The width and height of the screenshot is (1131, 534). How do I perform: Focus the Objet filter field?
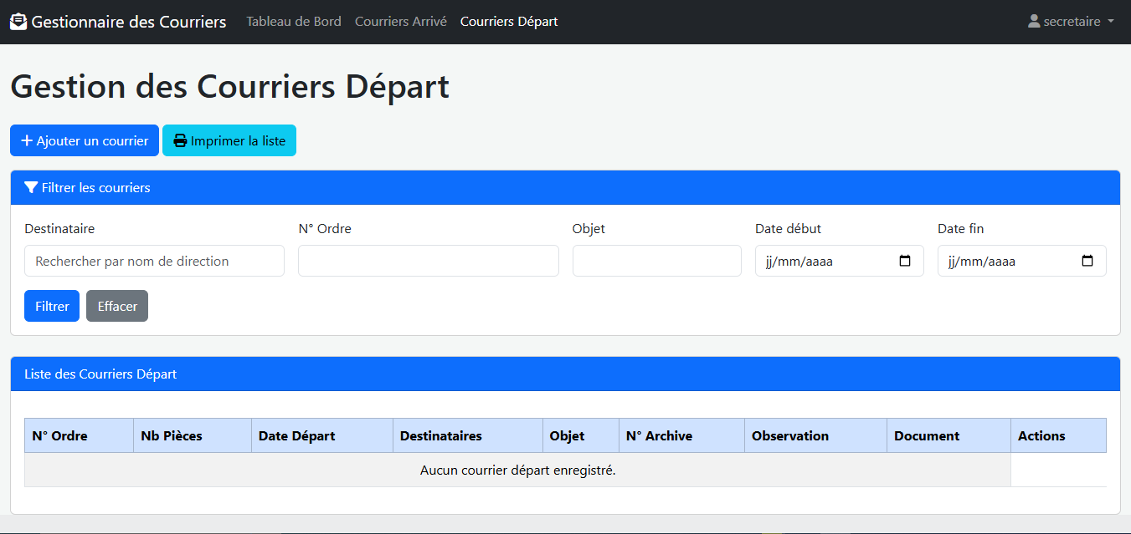click(657, 261)
